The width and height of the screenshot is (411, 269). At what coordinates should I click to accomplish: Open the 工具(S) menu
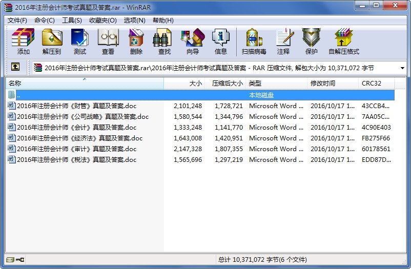[x=72, y=20]
